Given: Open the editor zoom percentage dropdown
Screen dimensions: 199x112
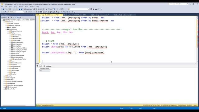Looking at the screenshot, I should click(41, 63).
